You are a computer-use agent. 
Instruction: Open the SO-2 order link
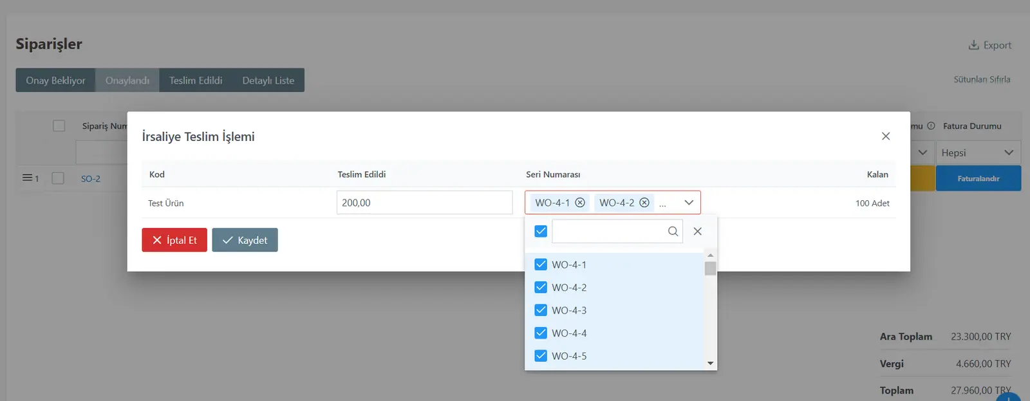[x=91, y=179]
